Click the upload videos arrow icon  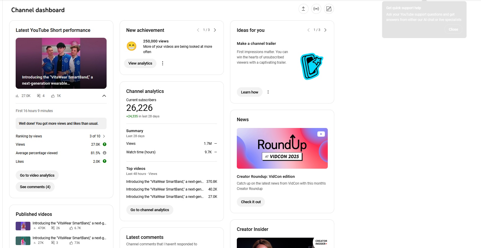303,9
